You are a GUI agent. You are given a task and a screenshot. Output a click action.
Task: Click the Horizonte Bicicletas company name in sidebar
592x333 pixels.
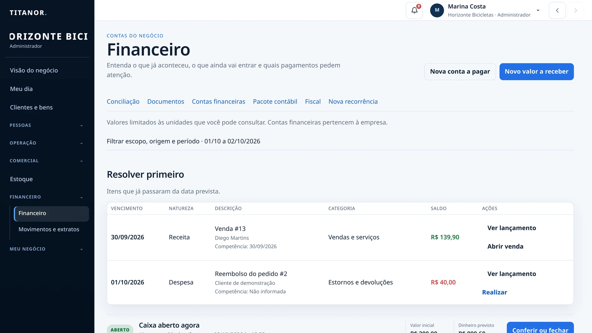pyautogui.click(x=49, y=36)
